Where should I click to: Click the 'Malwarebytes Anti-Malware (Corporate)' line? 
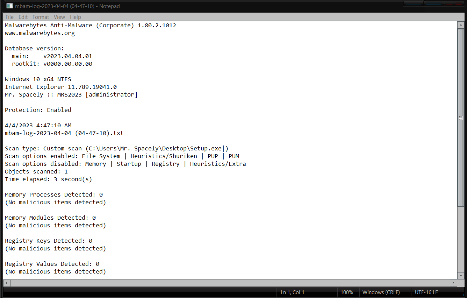pyautogui.click(x=91, y=26)
